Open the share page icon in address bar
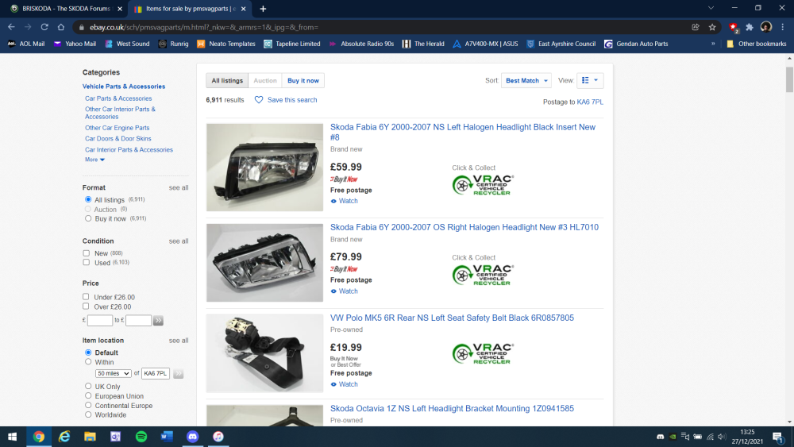794x447 pixels. coord(696,27)
